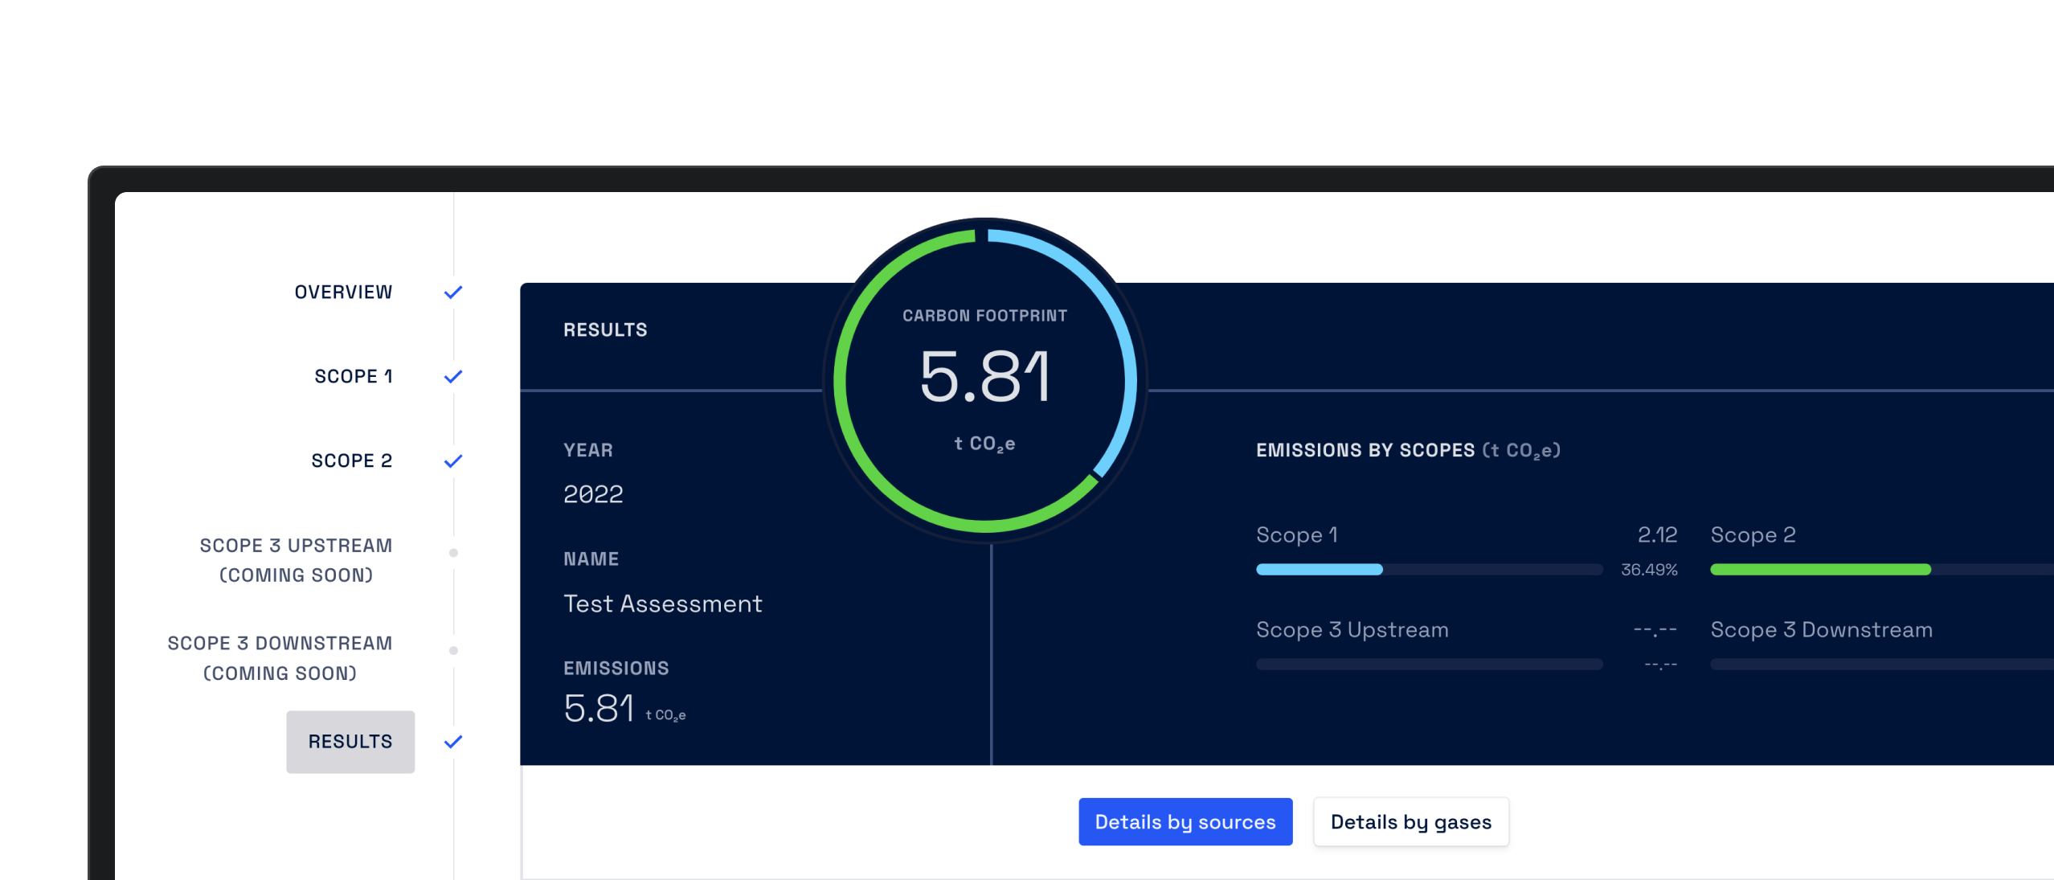Screen dimensions: 2054x880
Task: Click the Scope 3 Upstream empty bar
Action: pos(1429,665)
